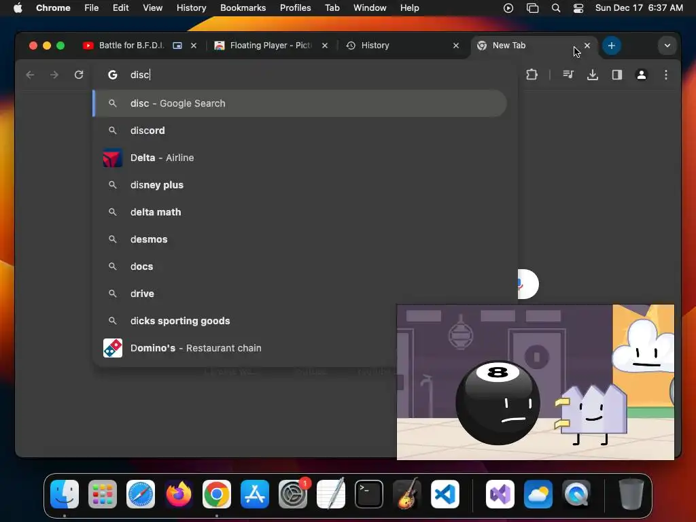Click the forward navigation arrow
Image resolution: width=696 pixels, height=522 pixels.
pos(54,75)
